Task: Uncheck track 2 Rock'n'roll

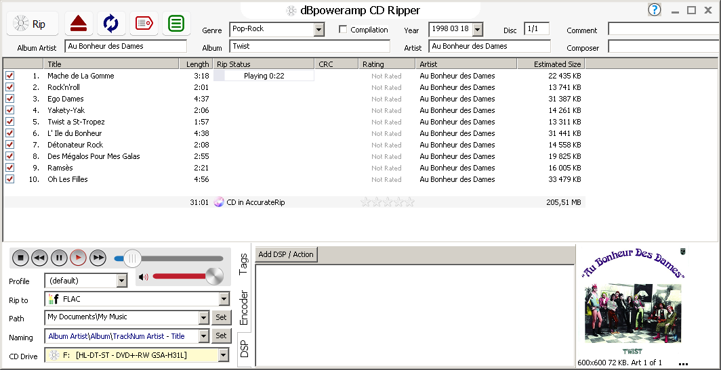Action: pyautogui.click(x=9, y=87)
